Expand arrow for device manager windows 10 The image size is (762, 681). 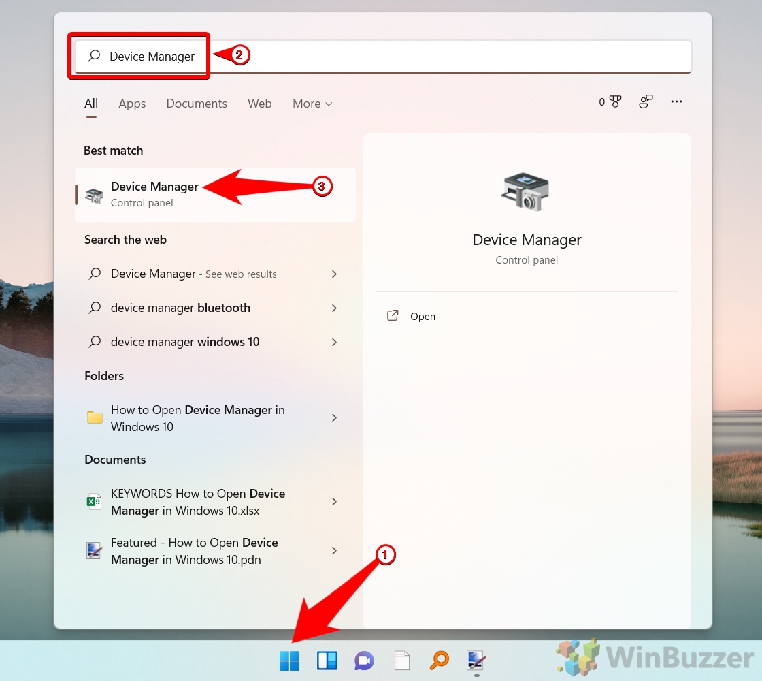pyautogui.click(x=334, y=343)
